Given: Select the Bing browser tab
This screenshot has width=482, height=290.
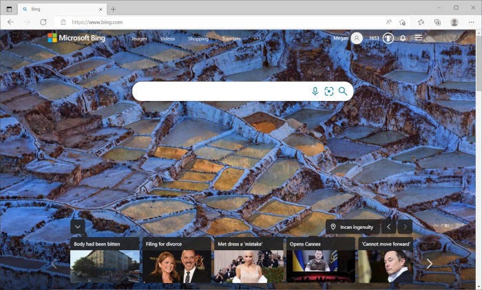Looking at the screenshot, I should coord(63,9).
